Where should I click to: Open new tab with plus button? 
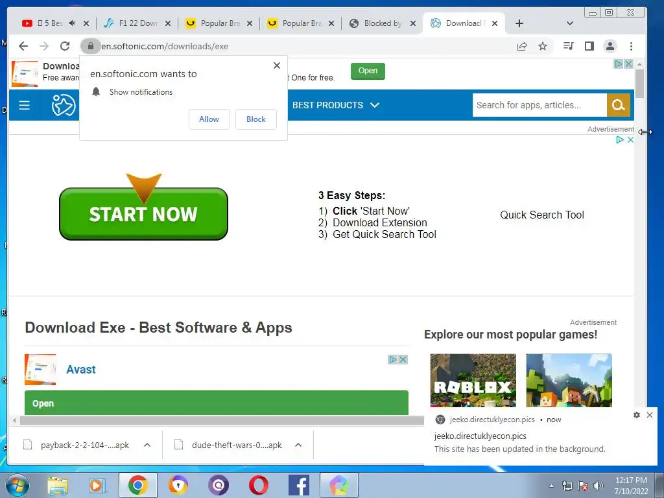(x=519, y=23)
